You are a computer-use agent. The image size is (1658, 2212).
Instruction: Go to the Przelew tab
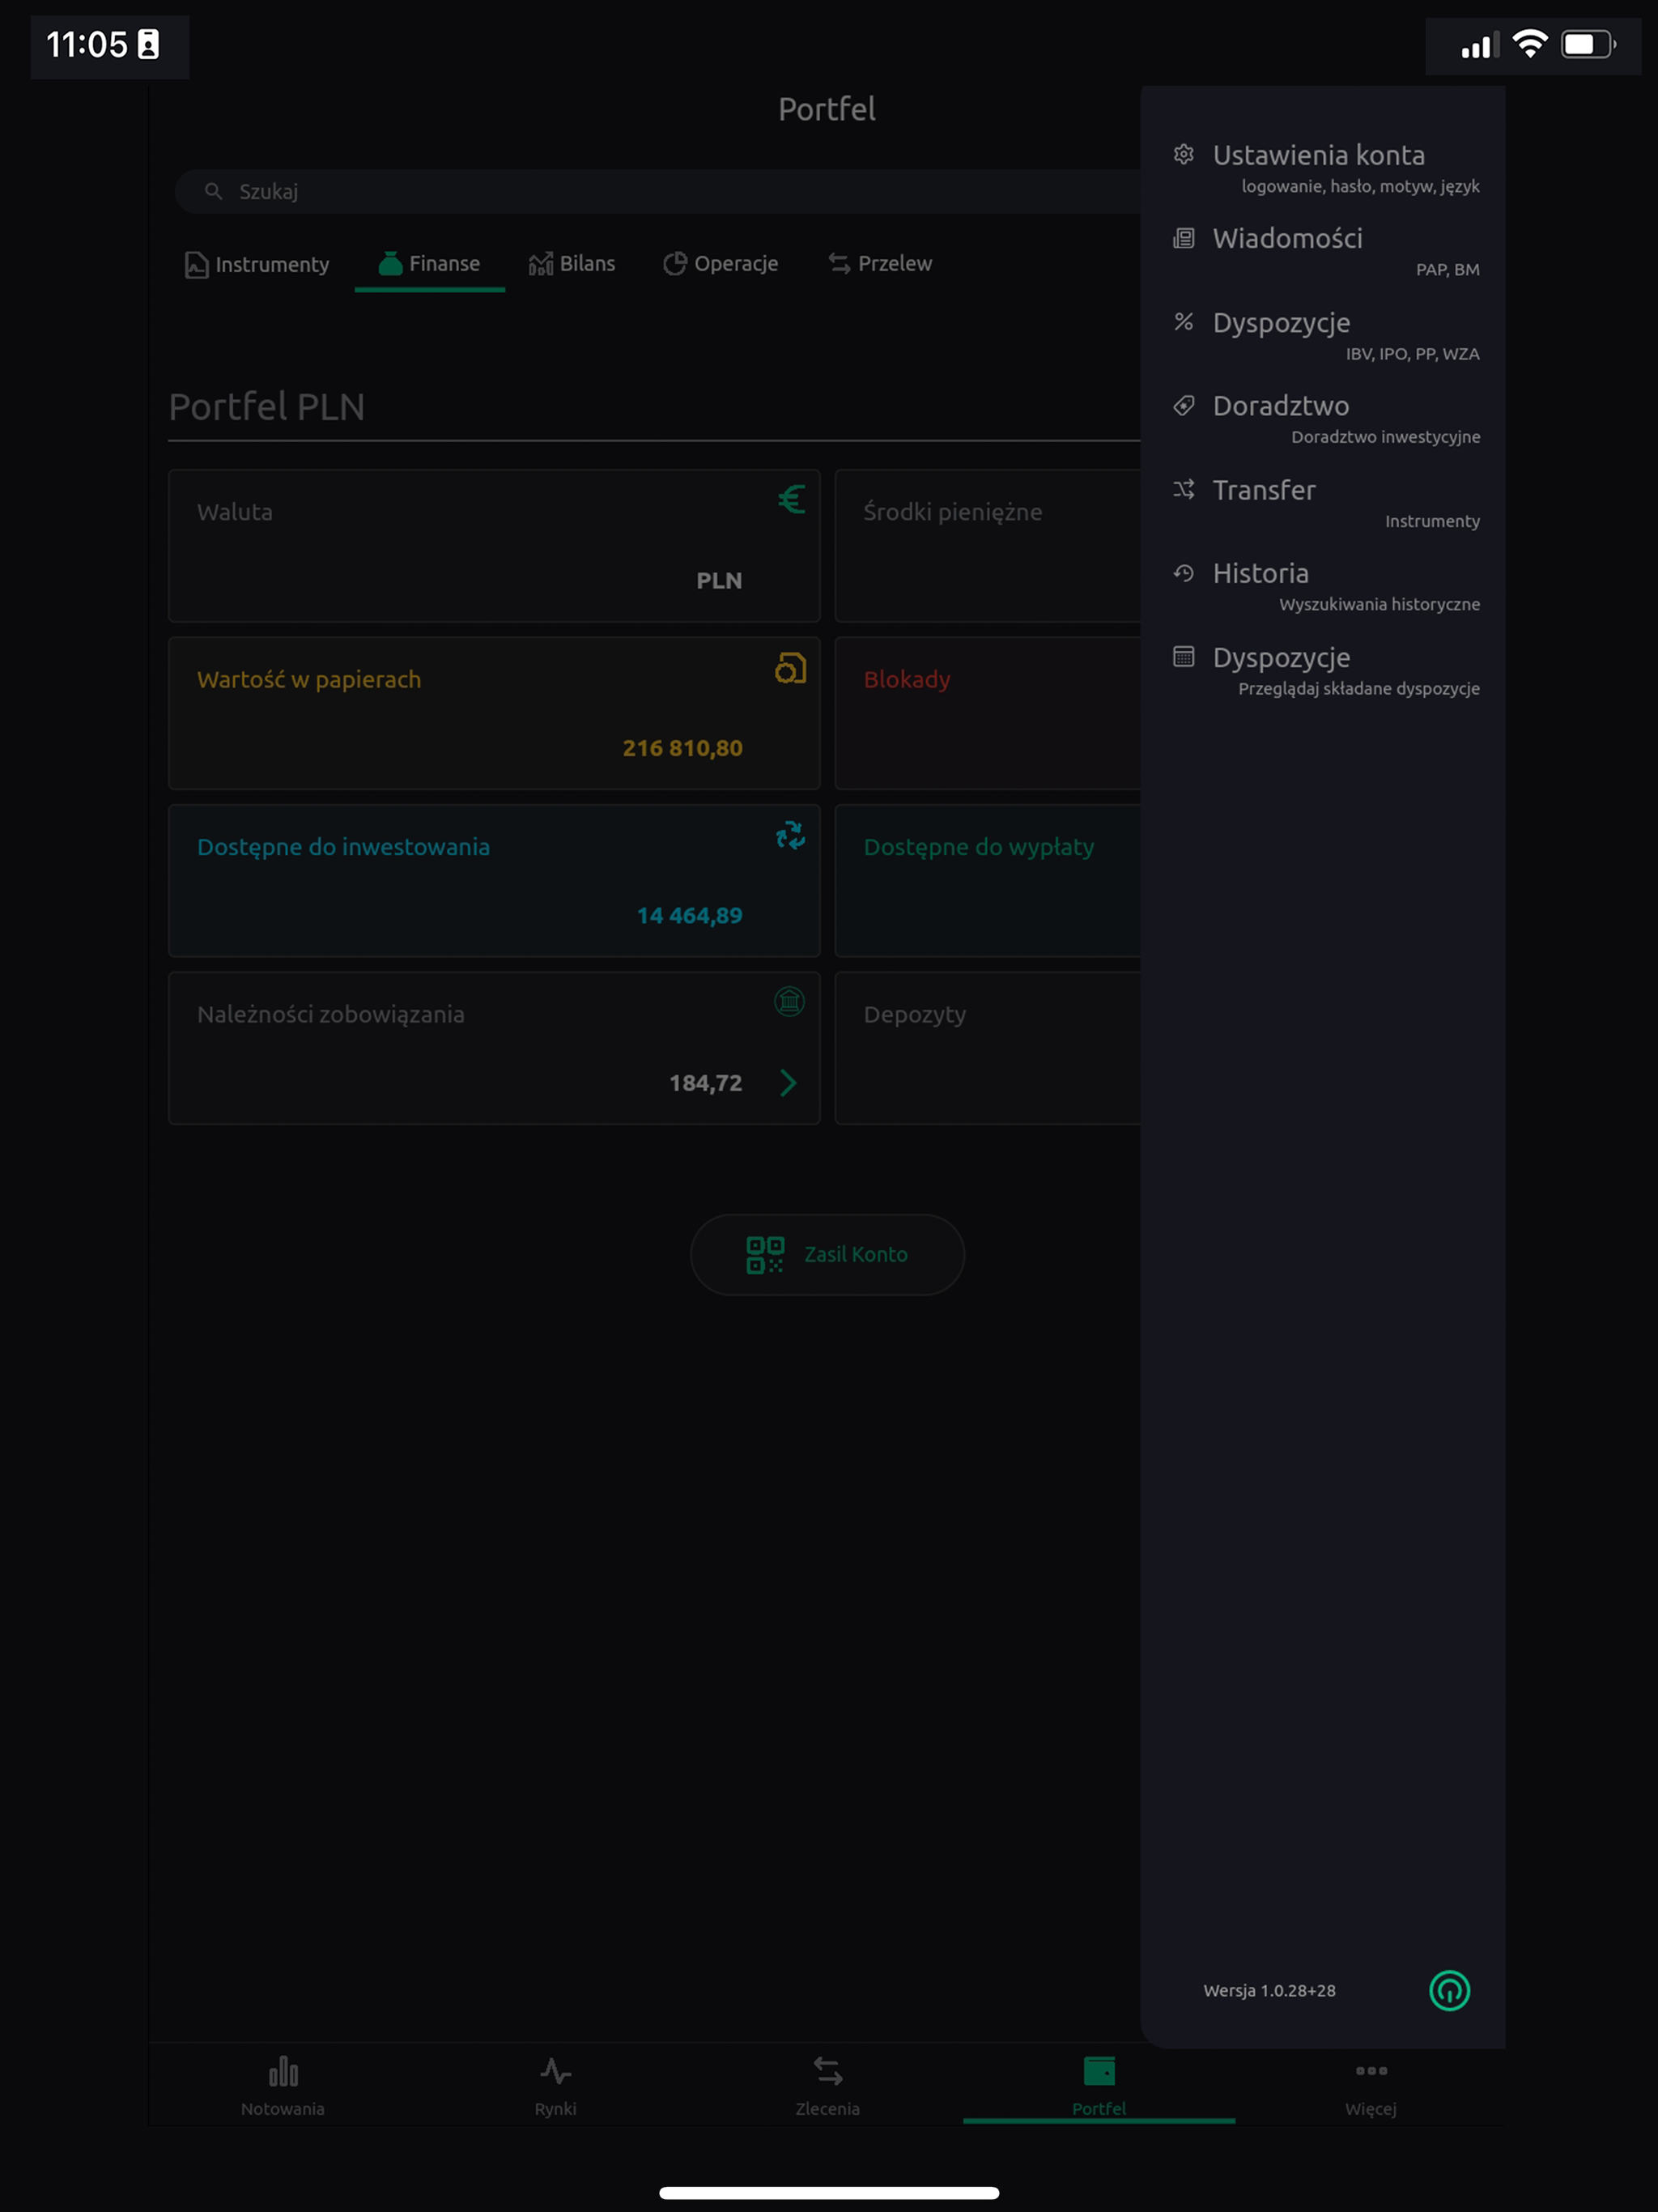tap(880, 264)
